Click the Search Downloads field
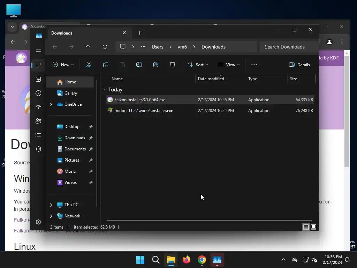This screenshot has width=357, height=268. pos(289,47)
